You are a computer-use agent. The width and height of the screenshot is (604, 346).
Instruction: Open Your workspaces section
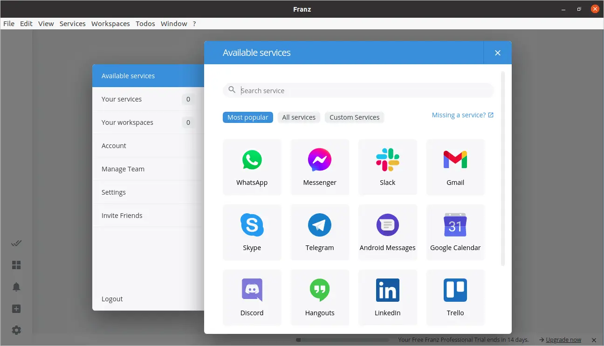click(148, 122)
